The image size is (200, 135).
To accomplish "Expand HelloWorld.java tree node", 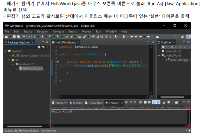I will (17, 69).
